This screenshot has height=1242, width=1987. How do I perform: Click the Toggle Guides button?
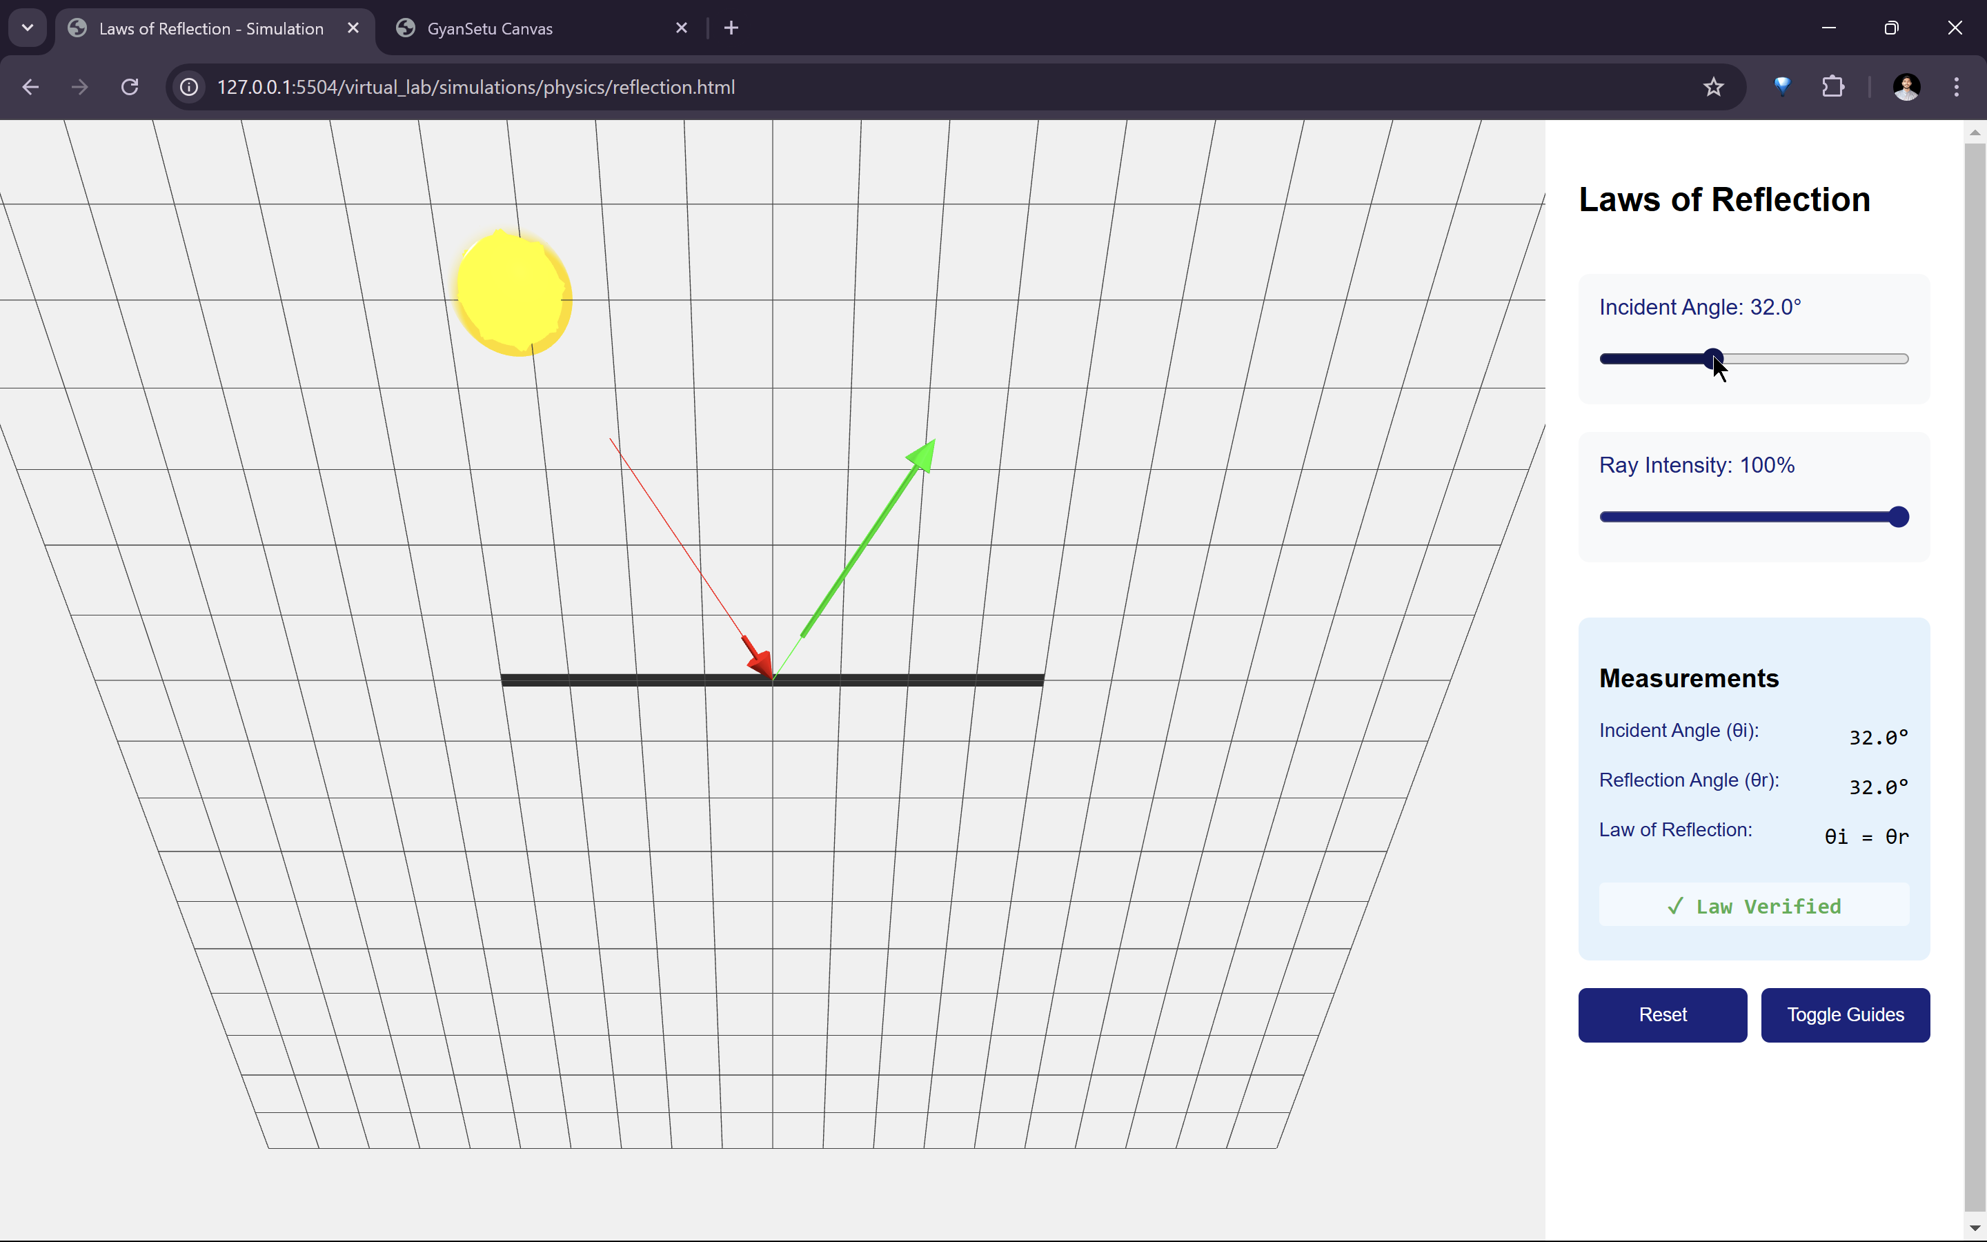[x=1844, y=1014]
